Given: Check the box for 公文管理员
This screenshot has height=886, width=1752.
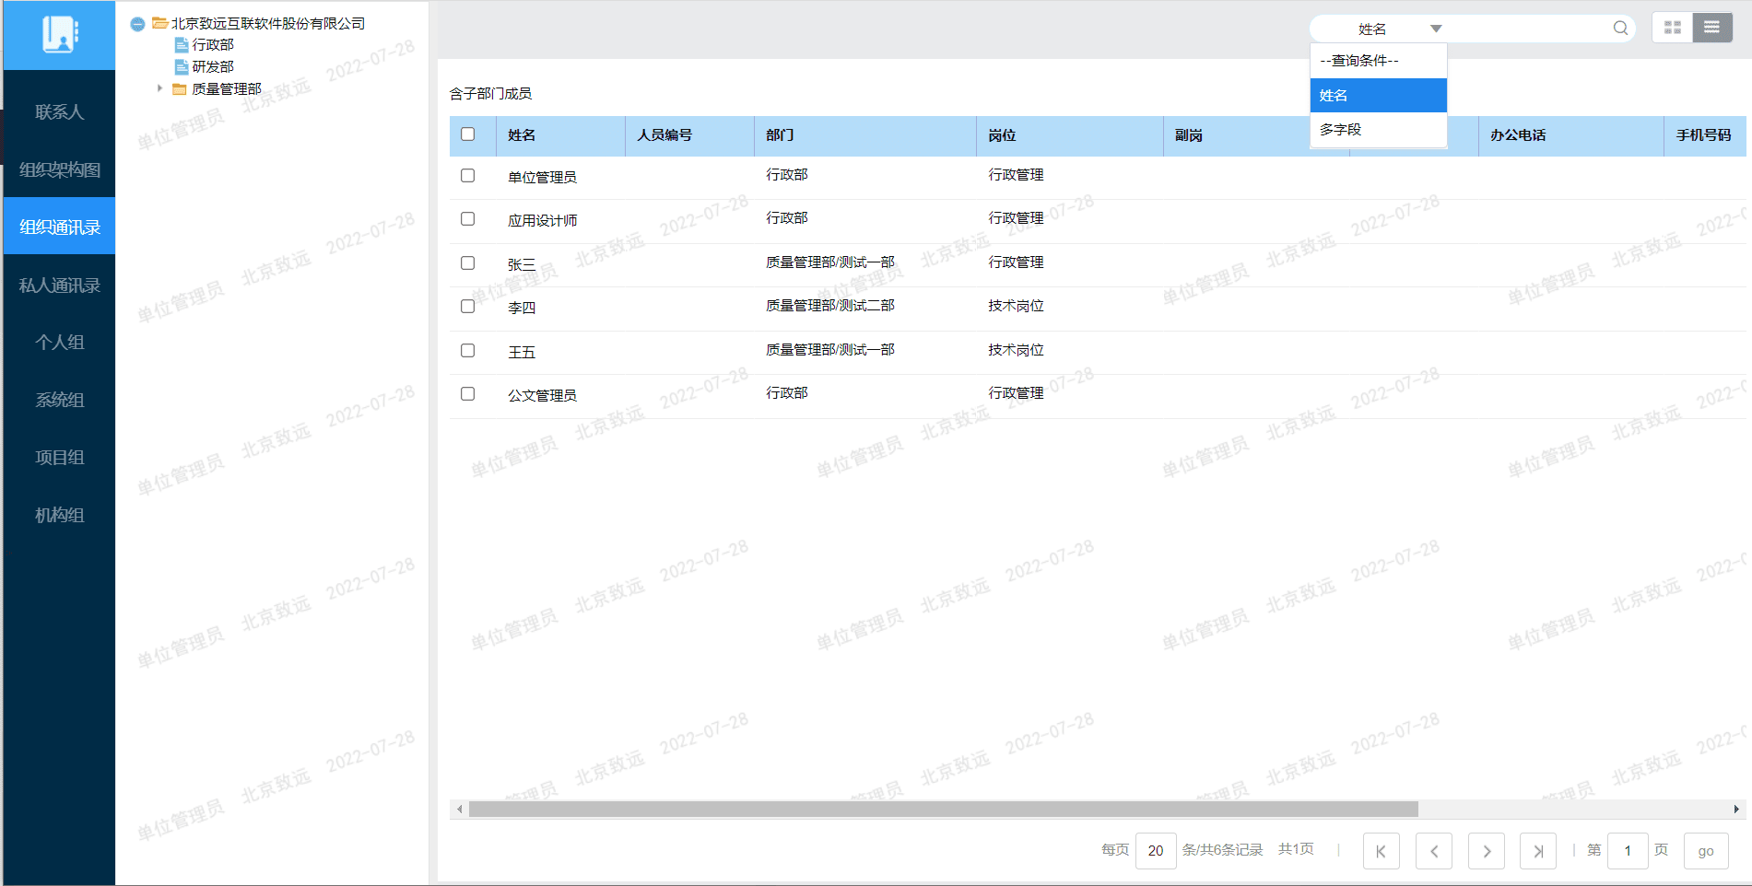Looking at the screenshot, I should pos(468,394).
